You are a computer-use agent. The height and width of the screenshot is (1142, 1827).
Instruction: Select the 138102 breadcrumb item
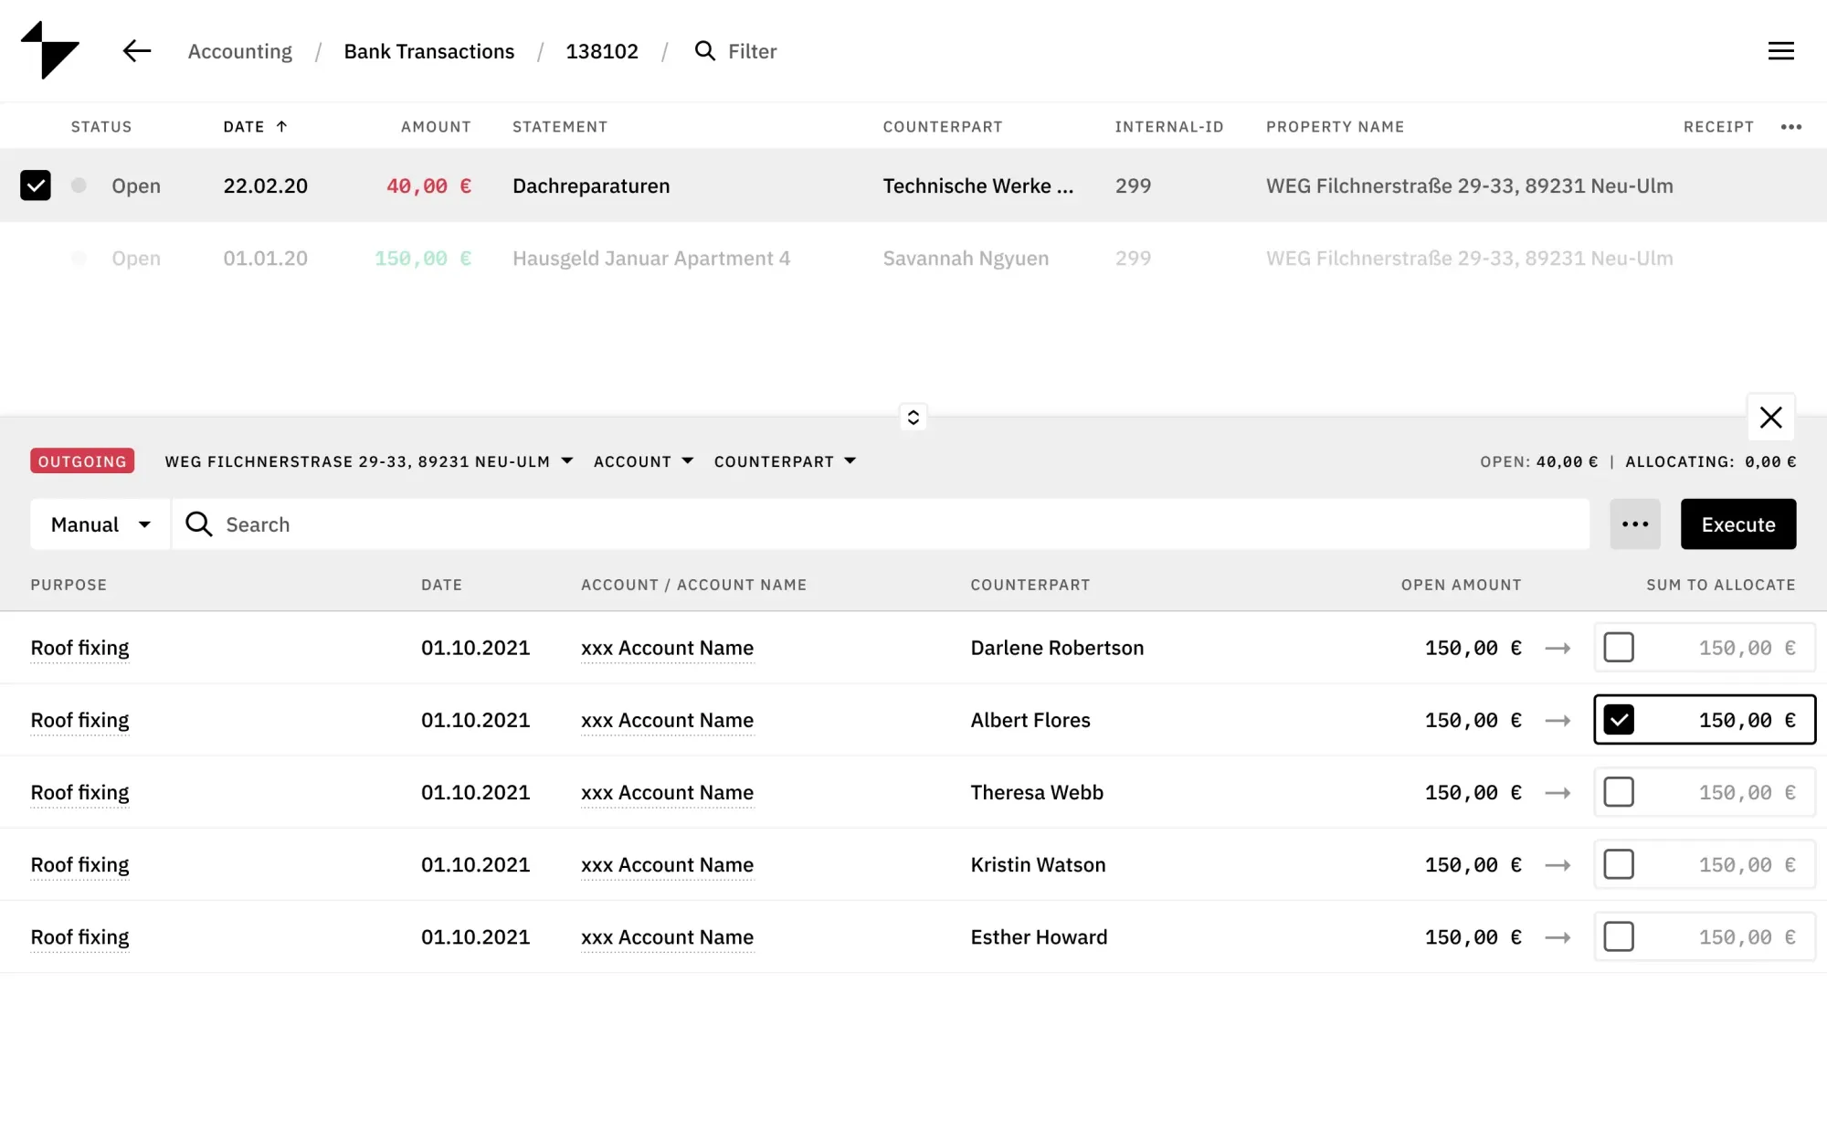click(602, 51)
